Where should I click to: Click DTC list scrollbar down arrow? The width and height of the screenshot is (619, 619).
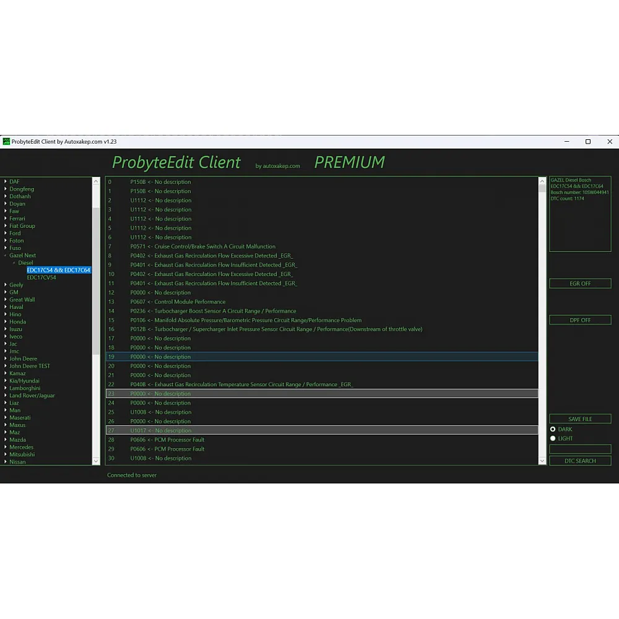tap(542, 461)
